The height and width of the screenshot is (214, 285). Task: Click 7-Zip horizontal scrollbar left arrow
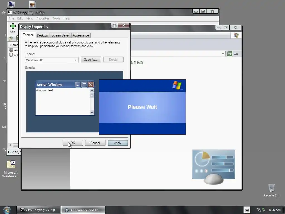pyautogui.click(x=10, y=145)
